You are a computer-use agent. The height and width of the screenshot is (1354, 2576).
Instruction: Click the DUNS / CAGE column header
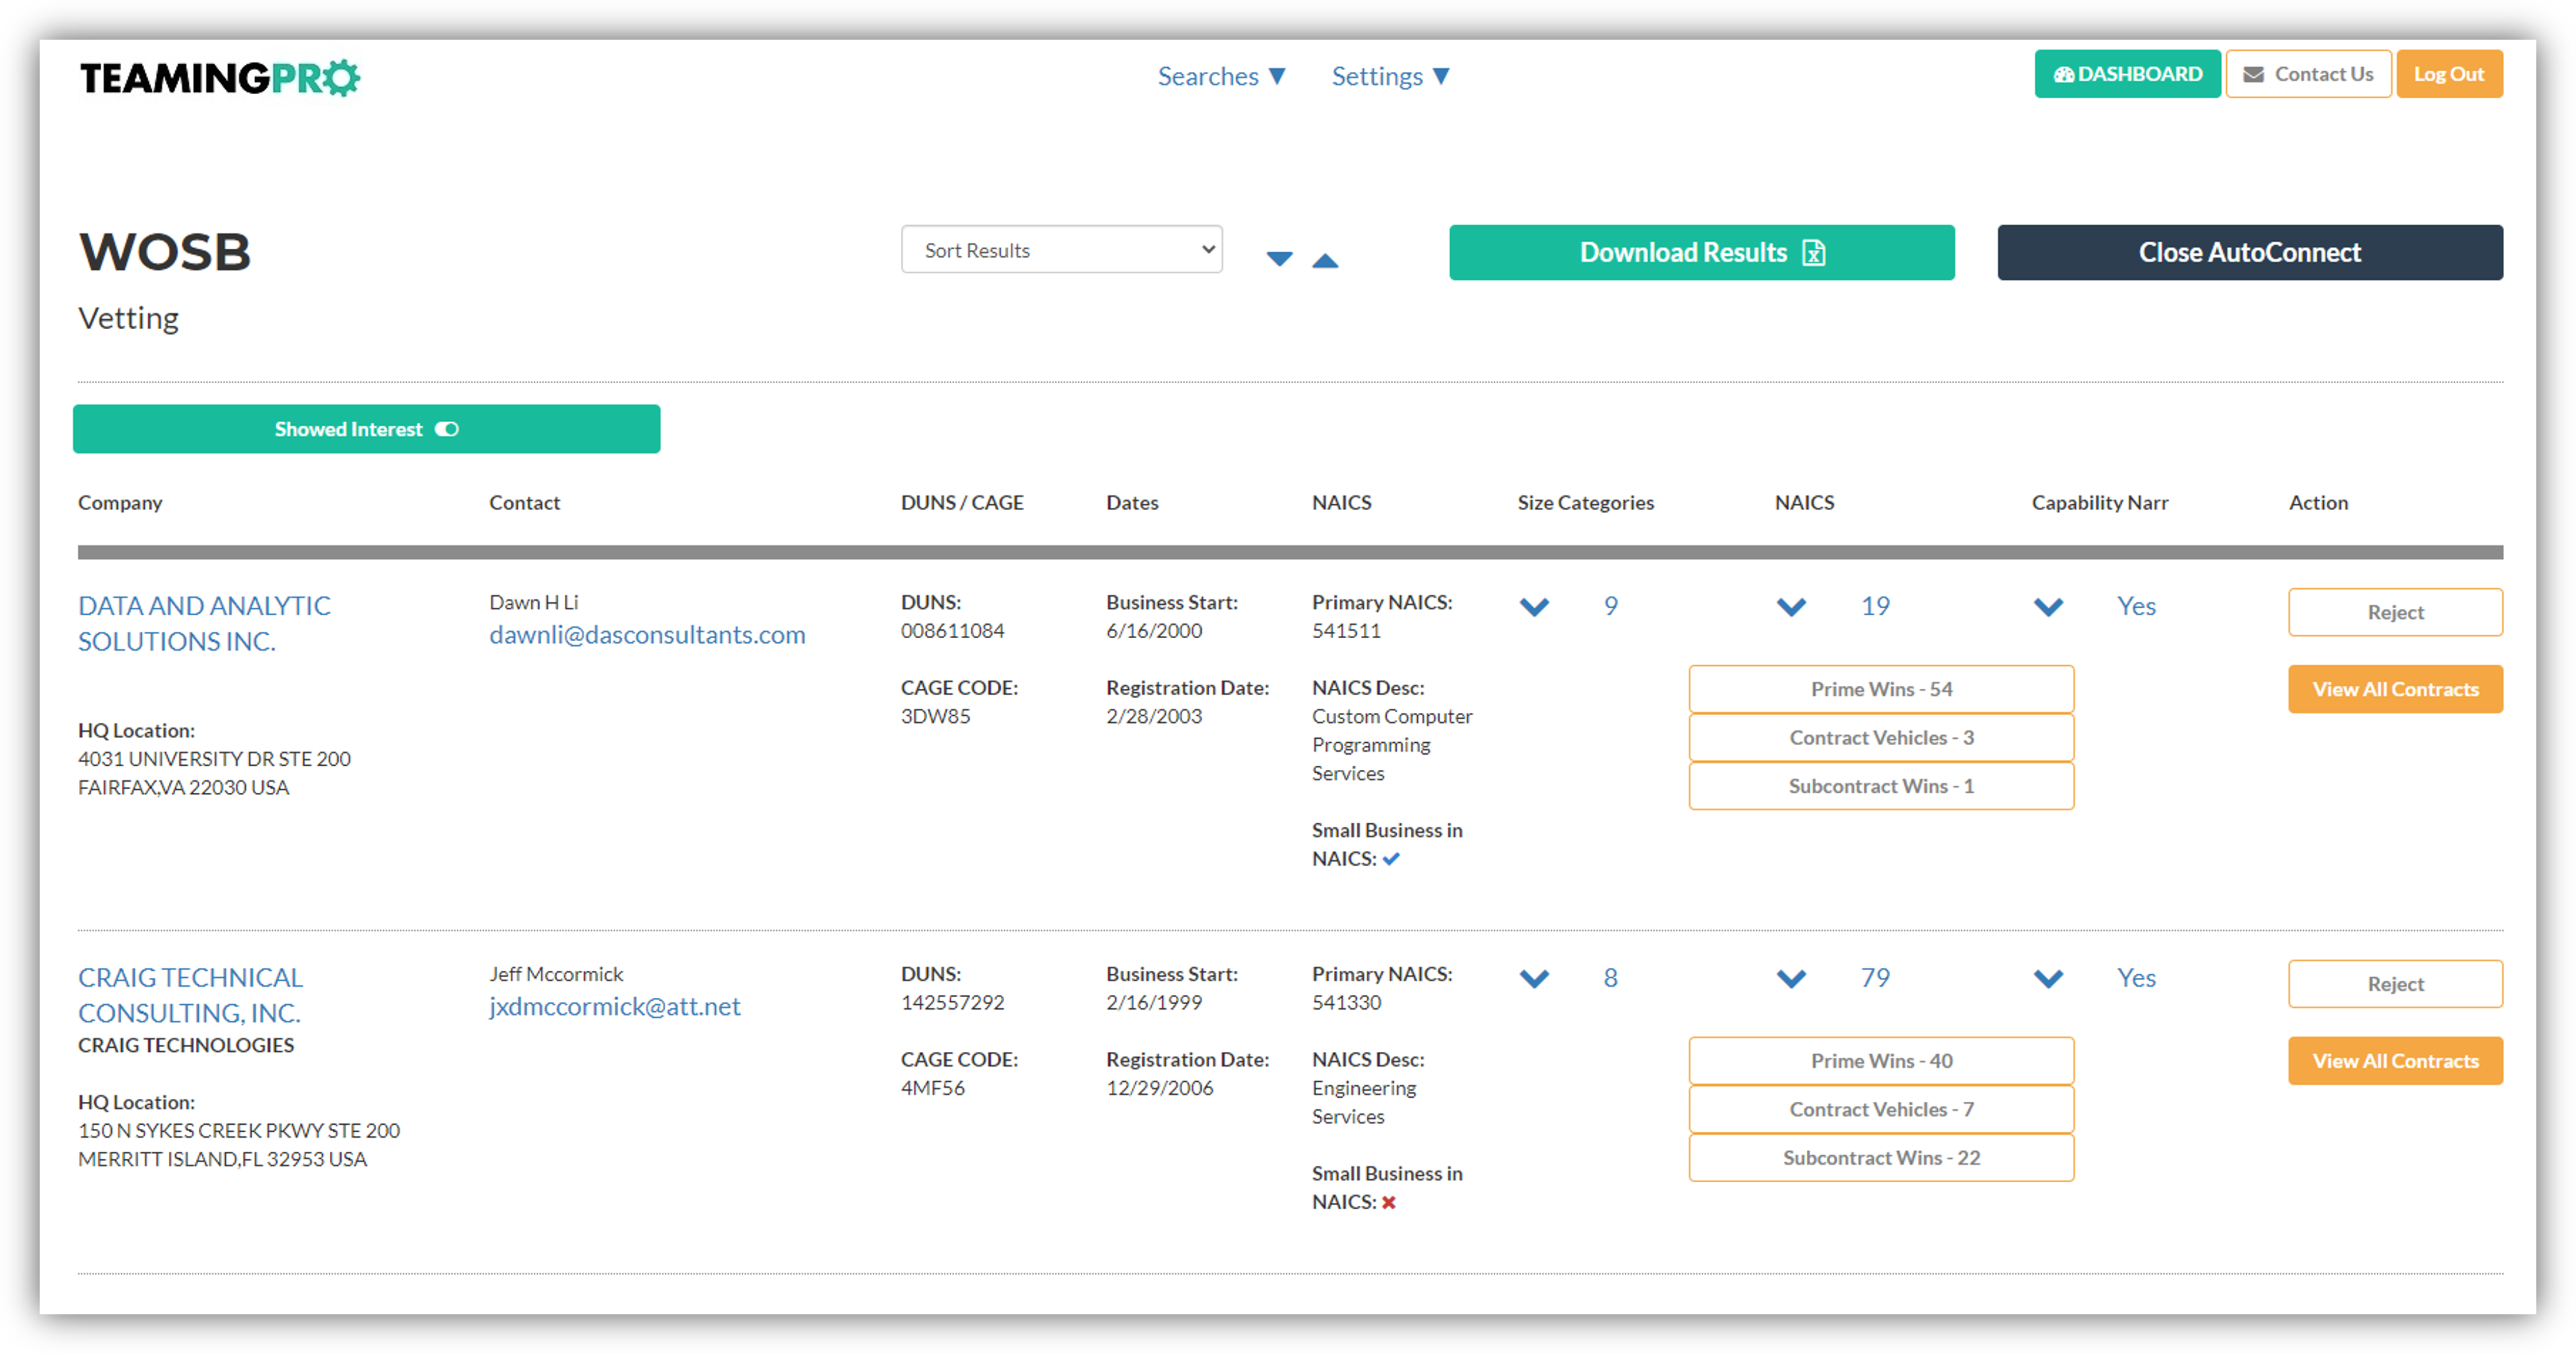click(x=962, y=502)
